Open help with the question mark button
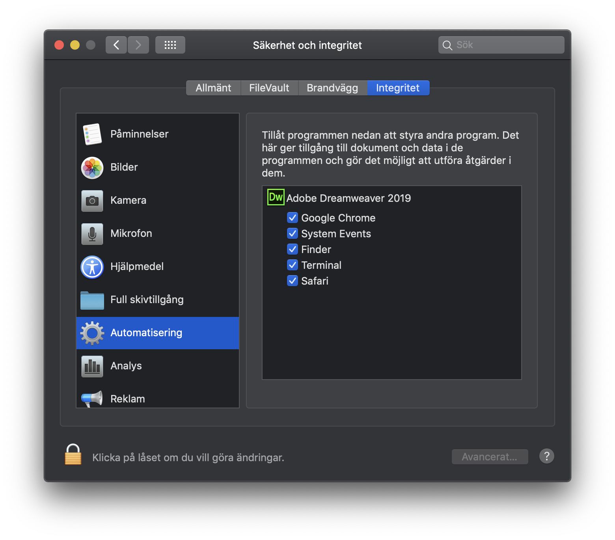 [547, 456]
